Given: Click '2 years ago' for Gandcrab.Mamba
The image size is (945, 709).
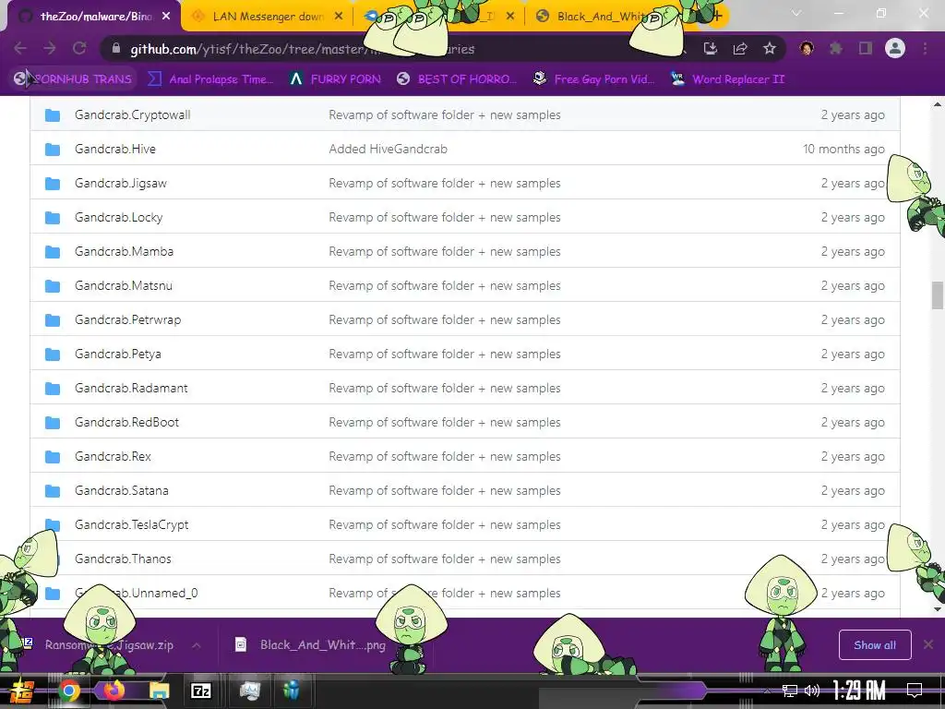Looking at the screenshot, I should click(853, 251).
